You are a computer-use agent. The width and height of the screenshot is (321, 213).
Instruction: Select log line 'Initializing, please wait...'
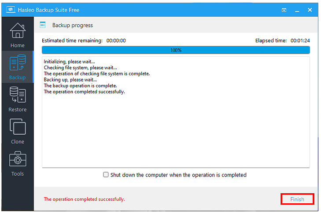click(x=69, y=62)
